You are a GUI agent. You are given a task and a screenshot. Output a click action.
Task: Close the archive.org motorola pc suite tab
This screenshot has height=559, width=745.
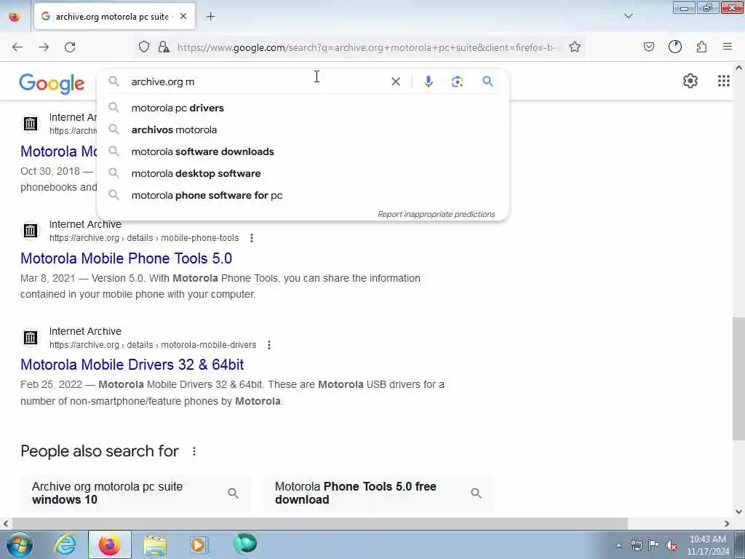(183, 16)
